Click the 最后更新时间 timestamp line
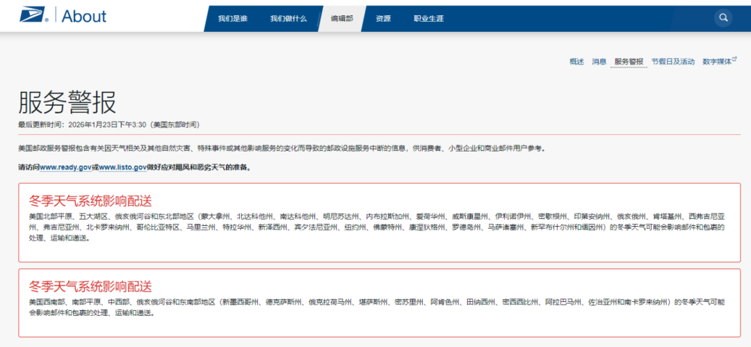This screenshot has width=751, height=347. (x=108, y=124)
